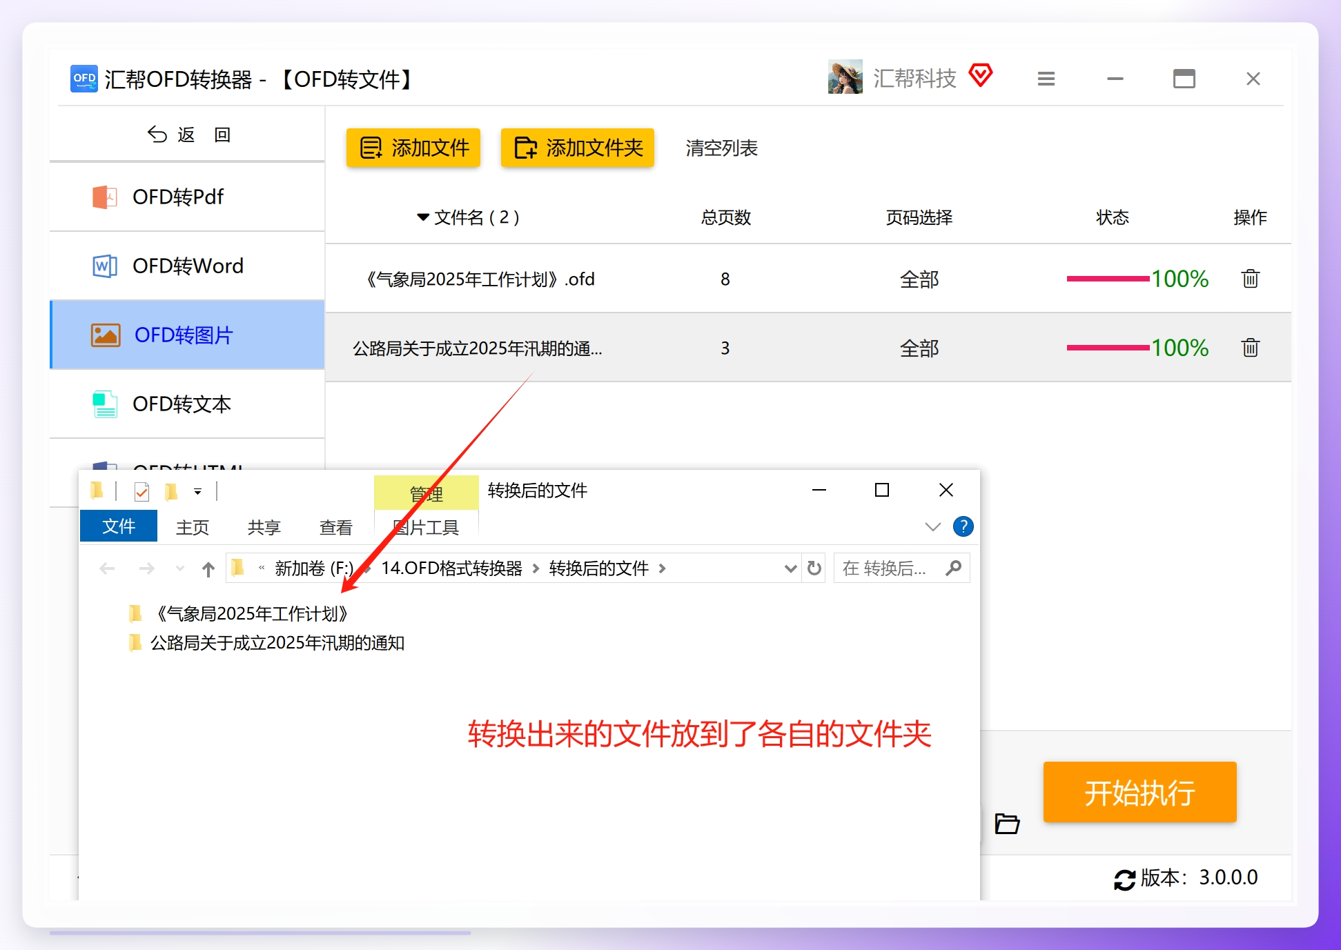Expand the « path overflow chevron
This screenshot has height=950, width=1341.
262,568
